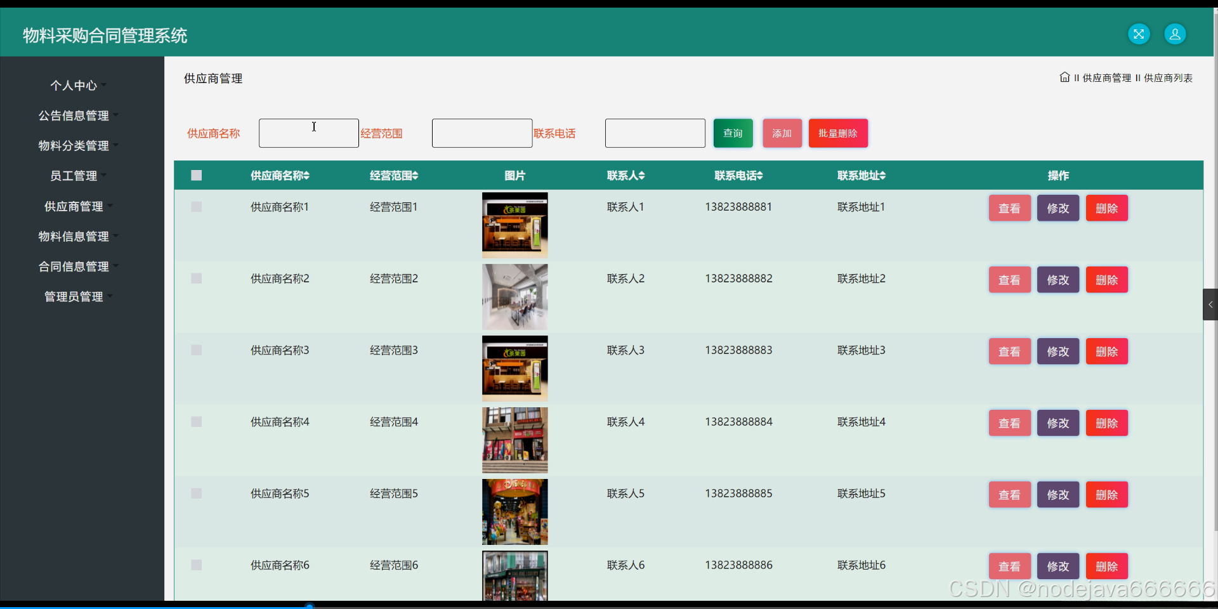The height and width of the screenshot is (609, 1218).
Task: View details of 供应商名称1 via 查看
Action: click(1009, 208)
